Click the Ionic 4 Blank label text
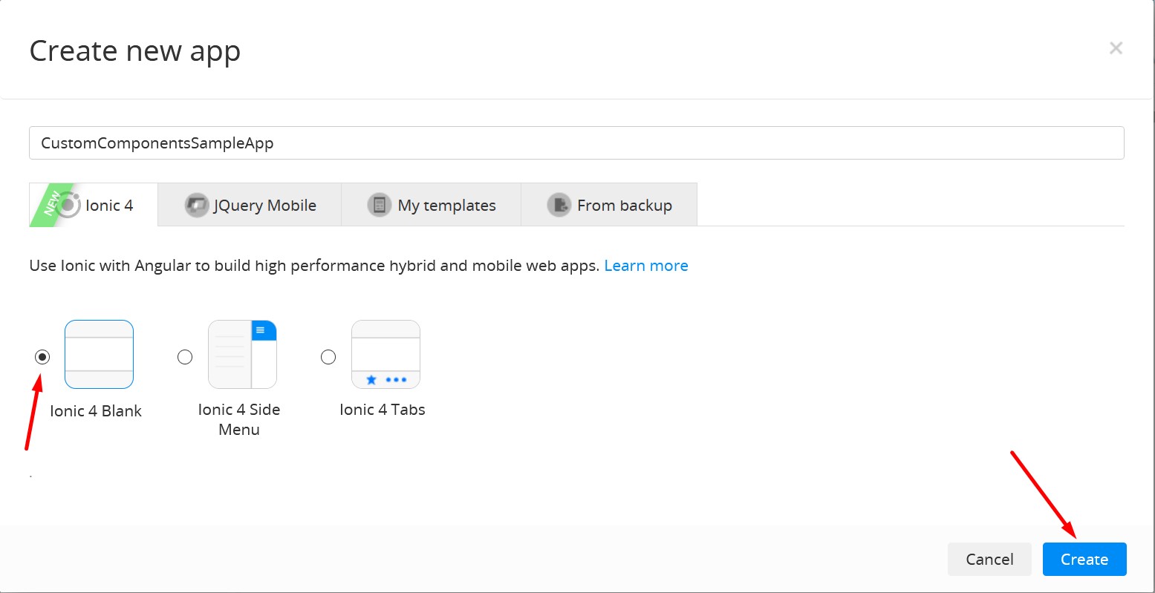The height and width of the screenshot is (593, 1155). (96, 411)
